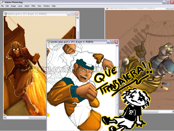
Task: Close the Adobe Photoshop application
Action: pos(172,2)
